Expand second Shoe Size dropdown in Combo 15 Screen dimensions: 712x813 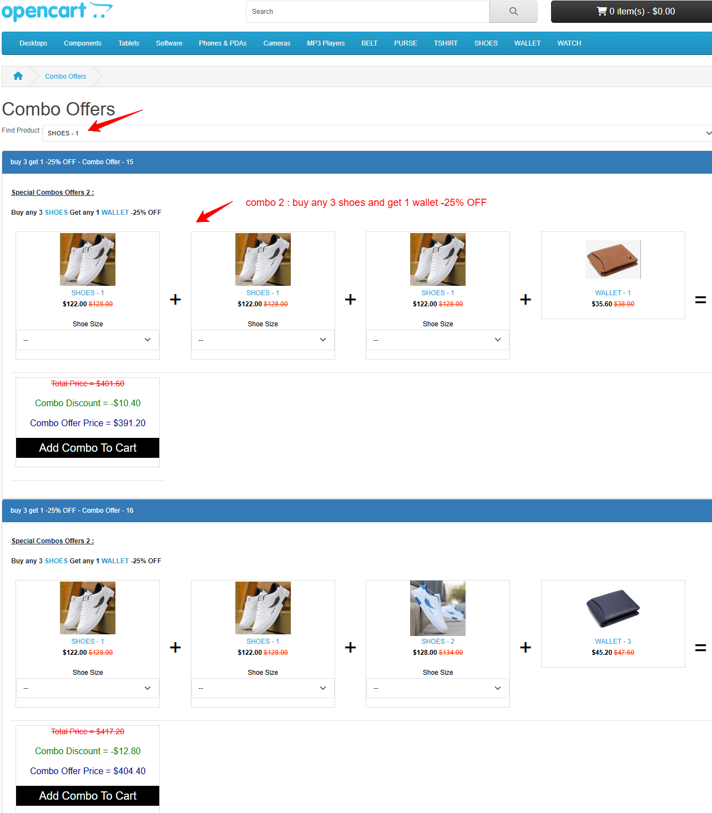pos(263,340)
